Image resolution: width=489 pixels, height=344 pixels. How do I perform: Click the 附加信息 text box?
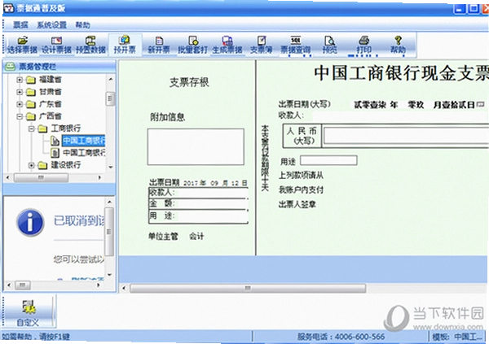(196, 146)
